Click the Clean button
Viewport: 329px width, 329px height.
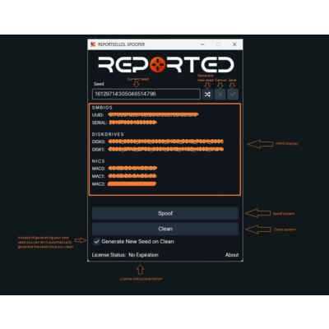coord(165,229)
